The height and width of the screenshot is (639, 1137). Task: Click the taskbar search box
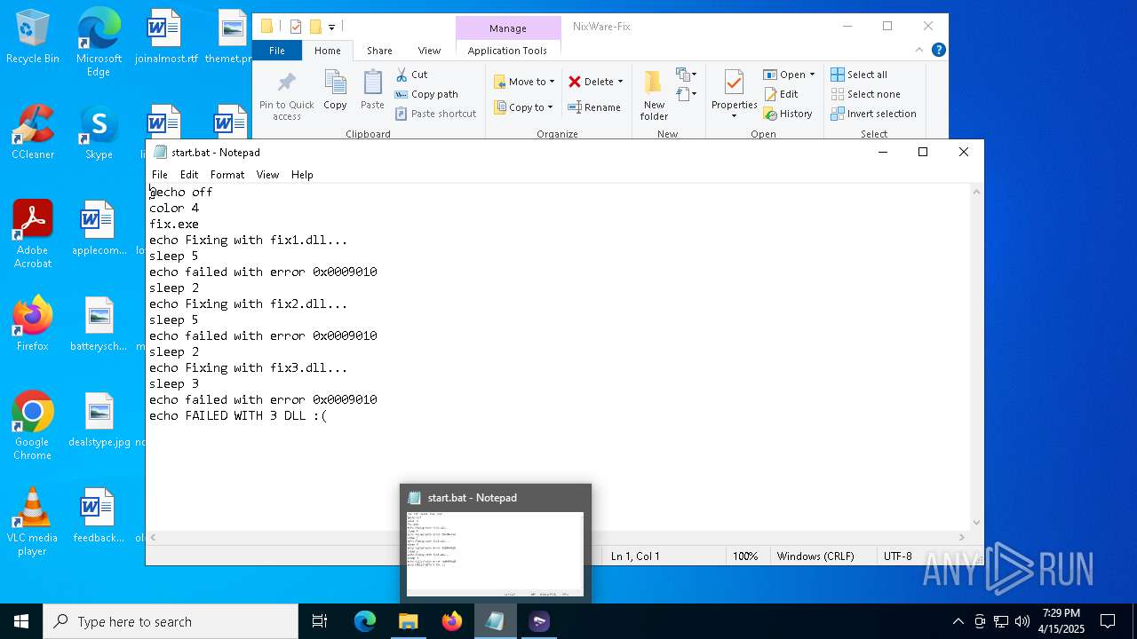(x=171, y=621)
